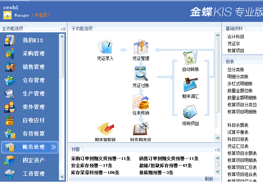263x182 pixels.
Task: Open the 科目余额表 report
Action: tap(238, 125)
